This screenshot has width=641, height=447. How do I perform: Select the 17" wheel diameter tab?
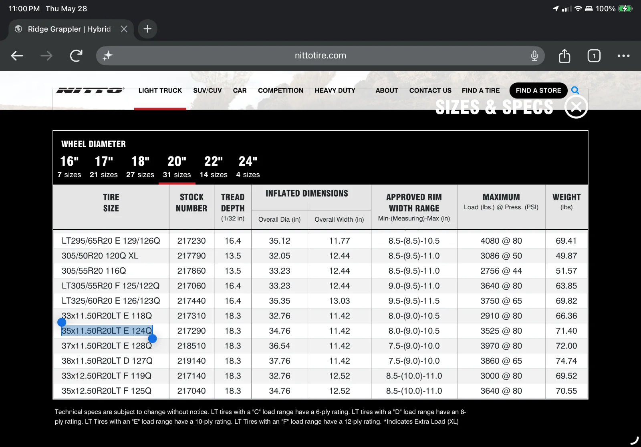coord(104,166)
